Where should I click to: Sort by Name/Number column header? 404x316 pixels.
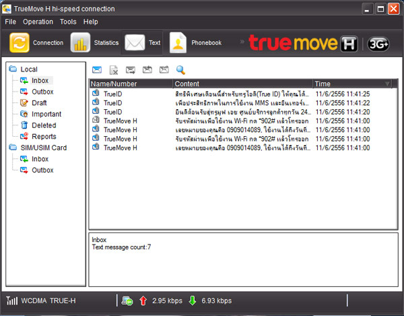tap(131, 84)
